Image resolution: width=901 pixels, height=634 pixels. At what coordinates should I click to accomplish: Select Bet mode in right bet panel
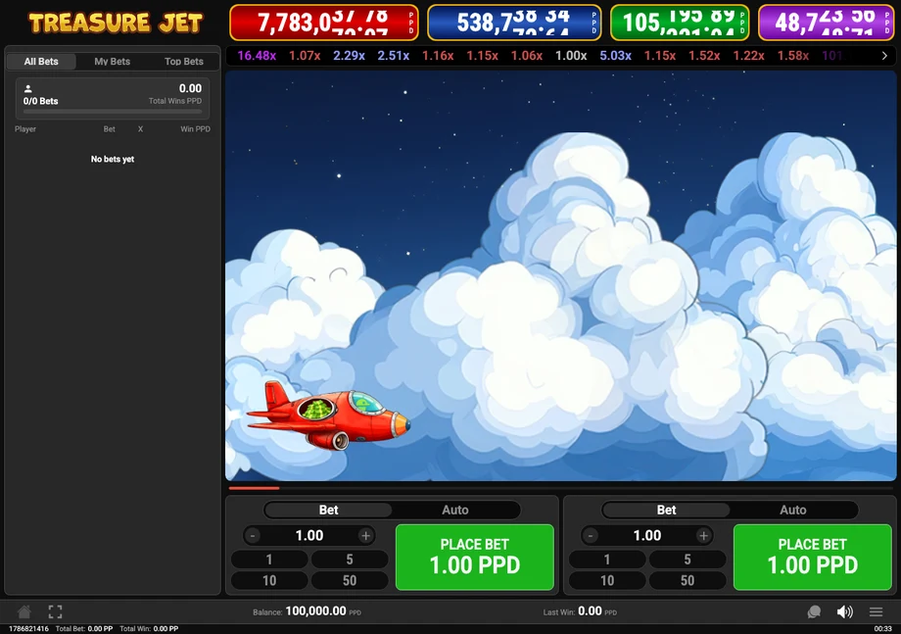pyautogui.click(x=666, y=510)
